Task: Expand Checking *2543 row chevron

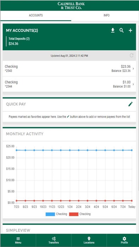Action: tap(133, 68)
